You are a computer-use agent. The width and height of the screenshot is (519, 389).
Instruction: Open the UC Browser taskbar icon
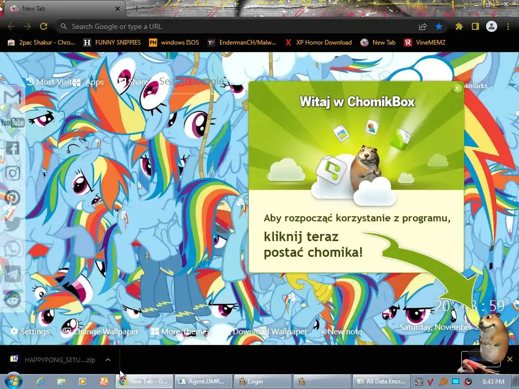pyautogui.click(x=103, y=381)
